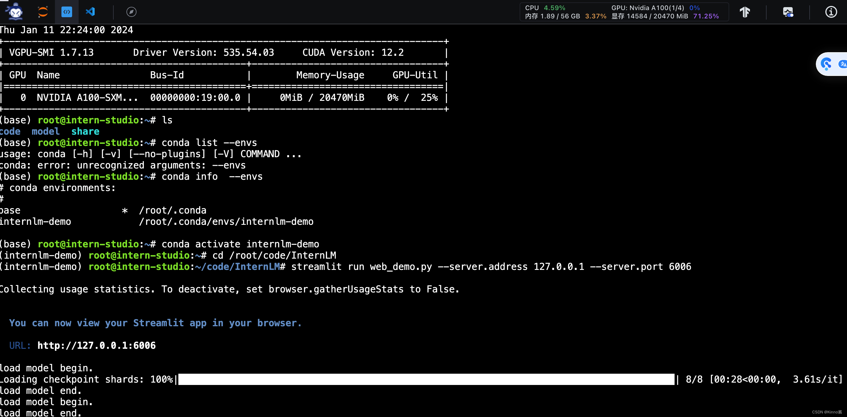This screenshot has height=417, width=847.
Task: Click the 'Bus-Id' column header
Action: click(167, 75)
